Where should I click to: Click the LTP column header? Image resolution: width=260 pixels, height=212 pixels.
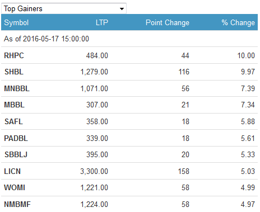click(x=102, y=22)
